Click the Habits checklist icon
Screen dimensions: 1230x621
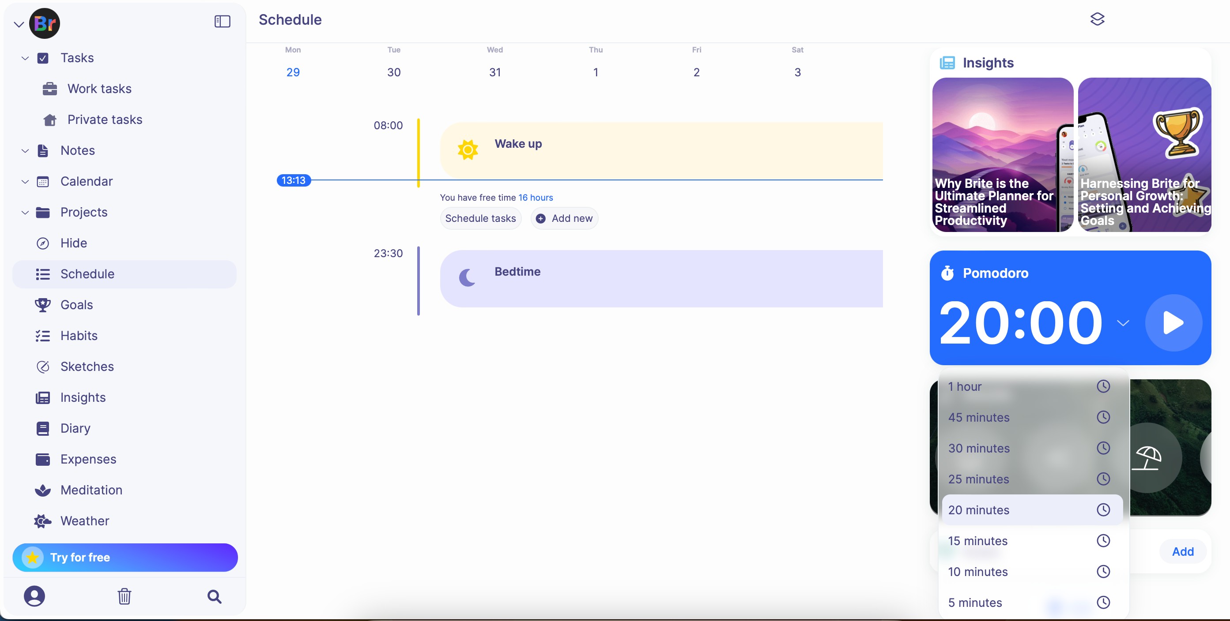42,336
